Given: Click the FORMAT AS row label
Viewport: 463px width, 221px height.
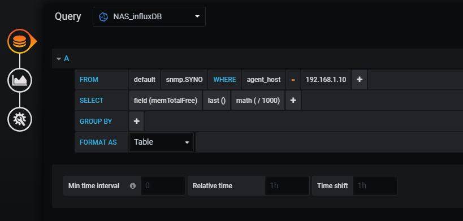Looking at the screenshot, I should pyautogui.click(x=98, y=142).
